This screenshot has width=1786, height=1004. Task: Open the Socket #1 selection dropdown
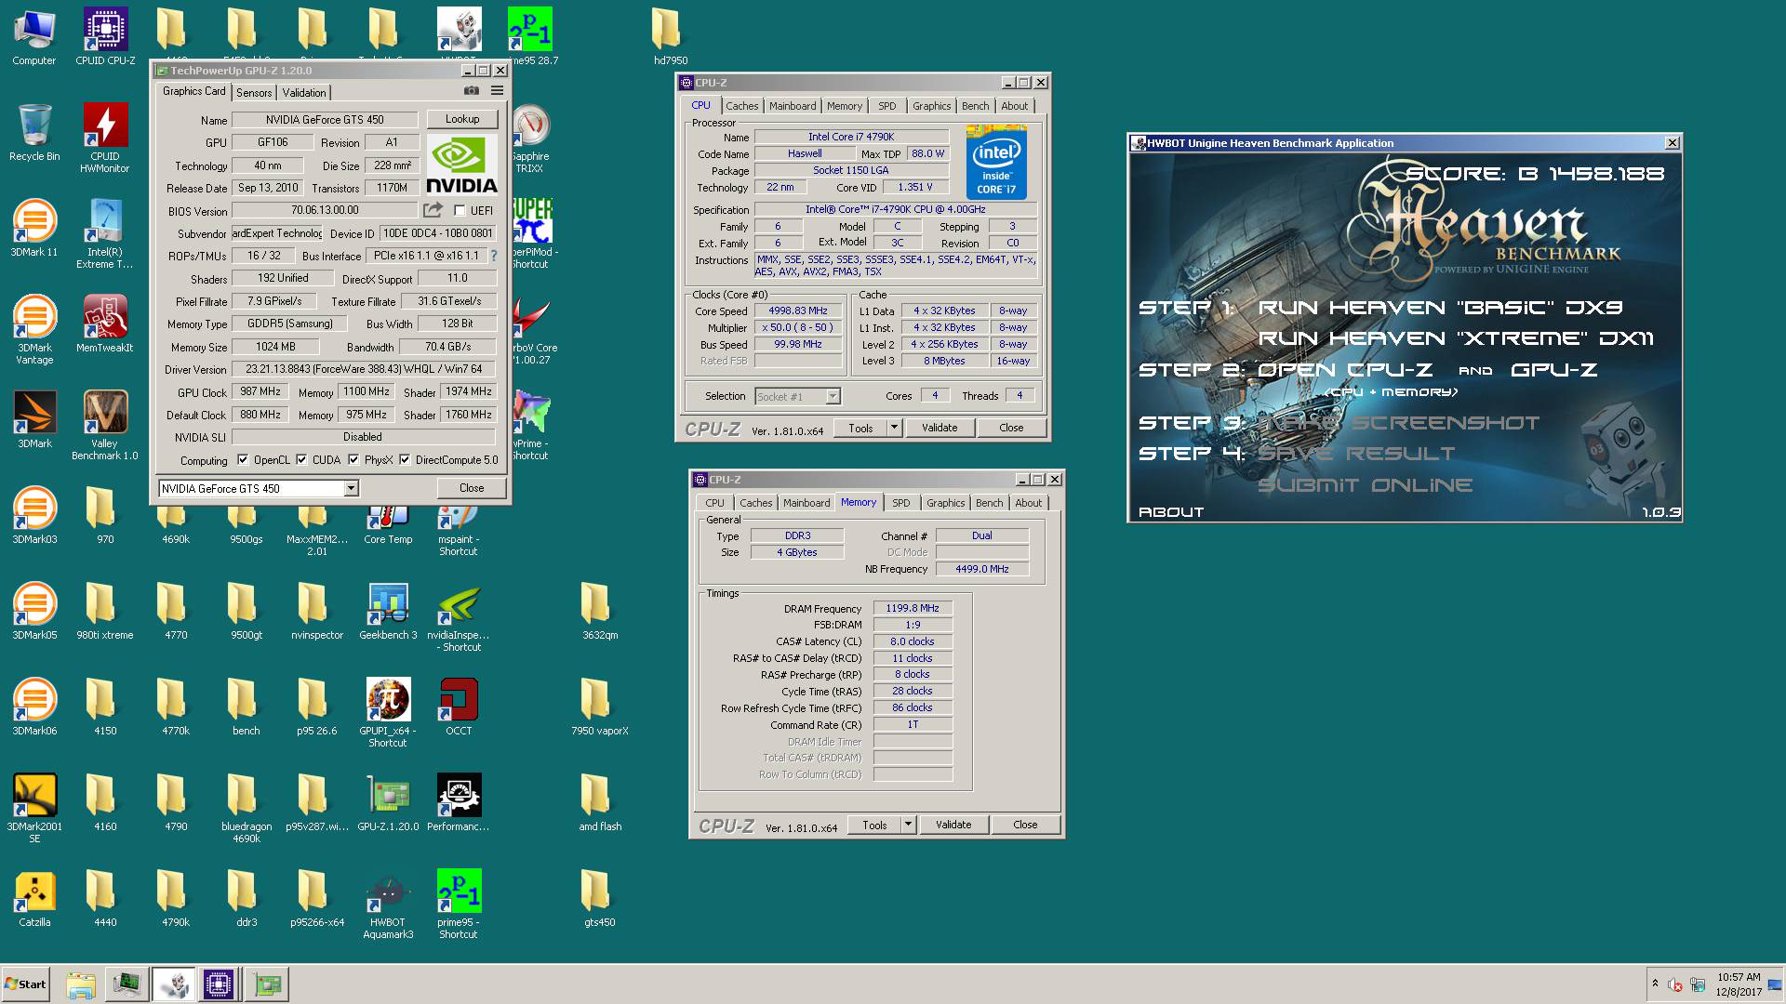[x=833, y=397]
